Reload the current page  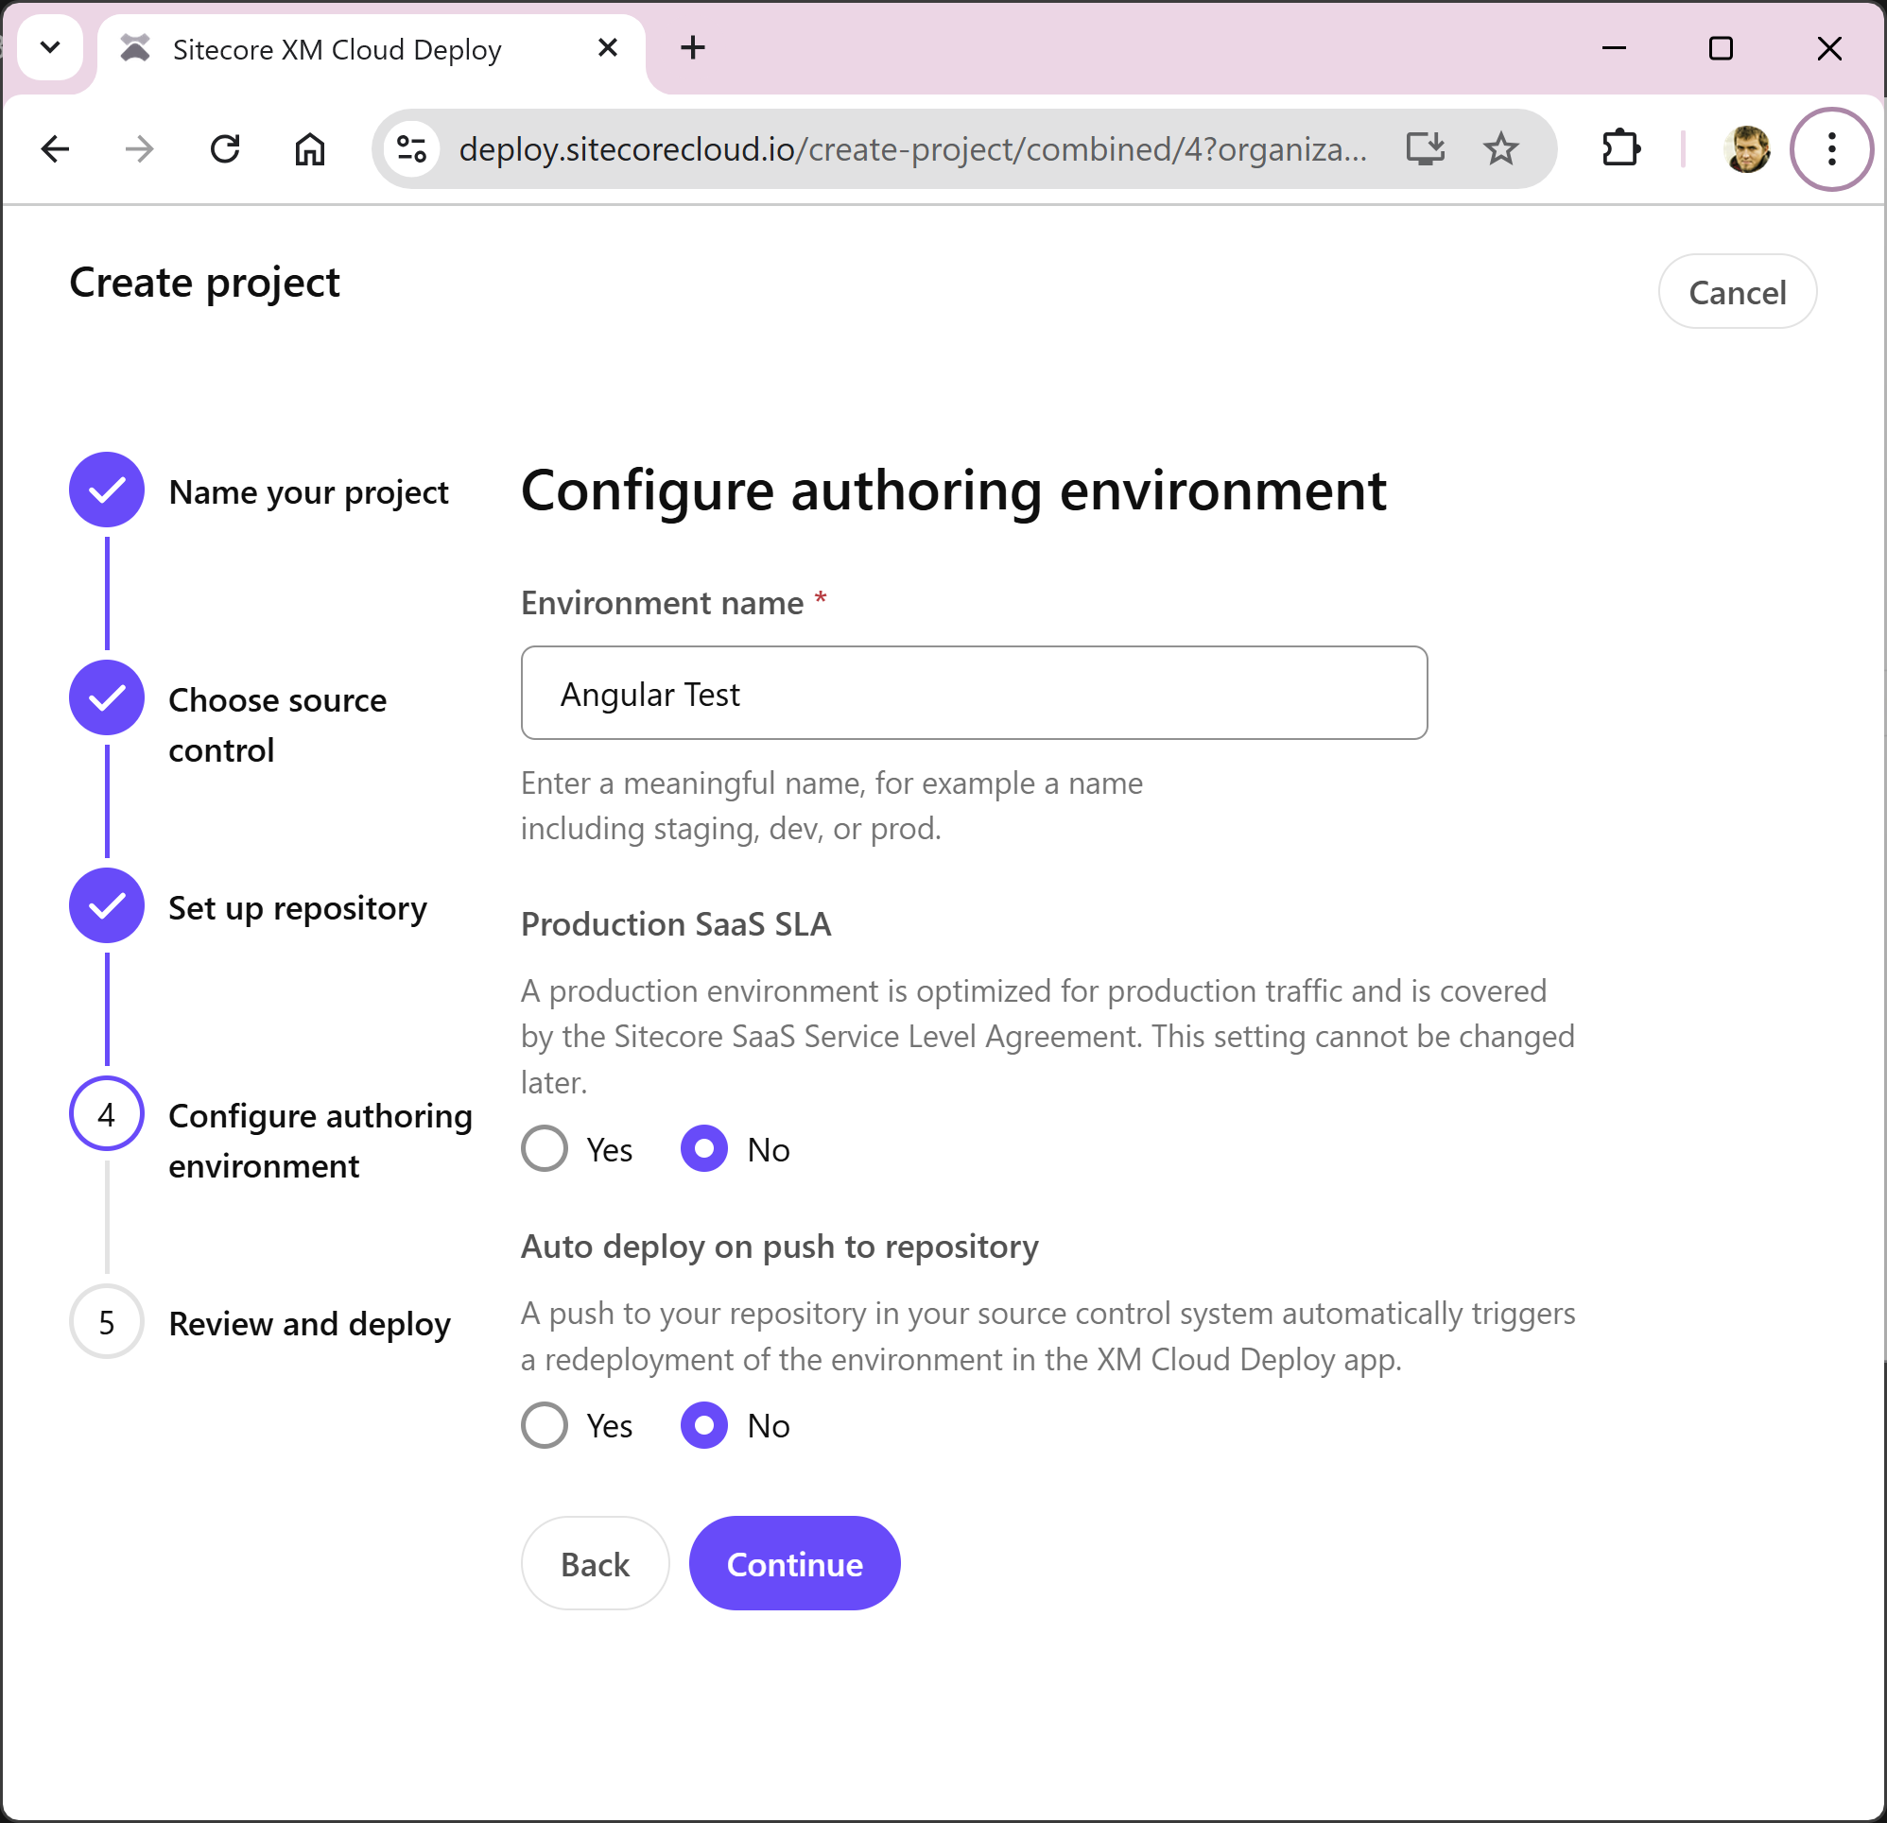tap(225, 149)
